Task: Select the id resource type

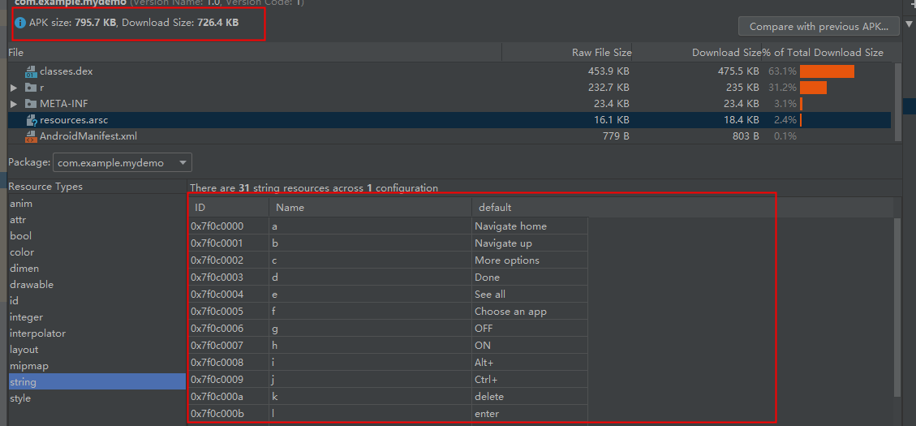Action: 14,301
